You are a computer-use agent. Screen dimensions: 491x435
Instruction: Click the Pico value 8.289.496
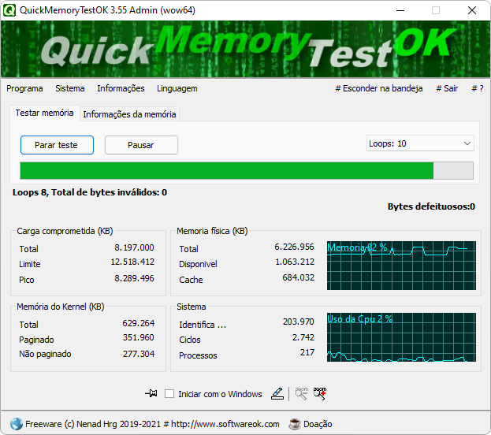tap(134, 278)
